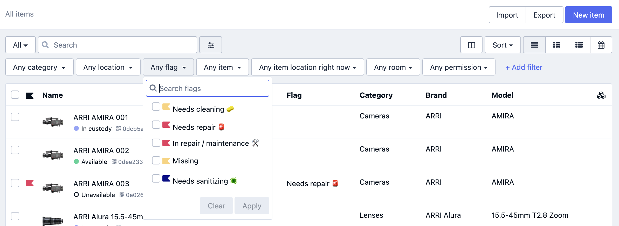Image resolution: width=619 pixels, height=226 pixels.
Task: Click the Export button
Action: tap(544, 15)
